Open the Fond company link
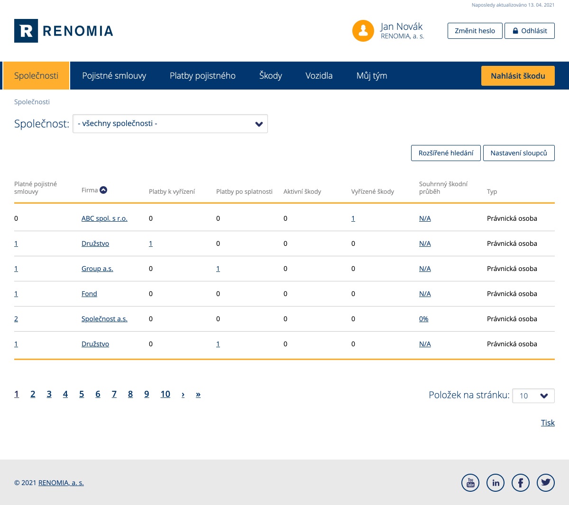The width and height of the screenshot is (569, 505). [x=89, y=294]
